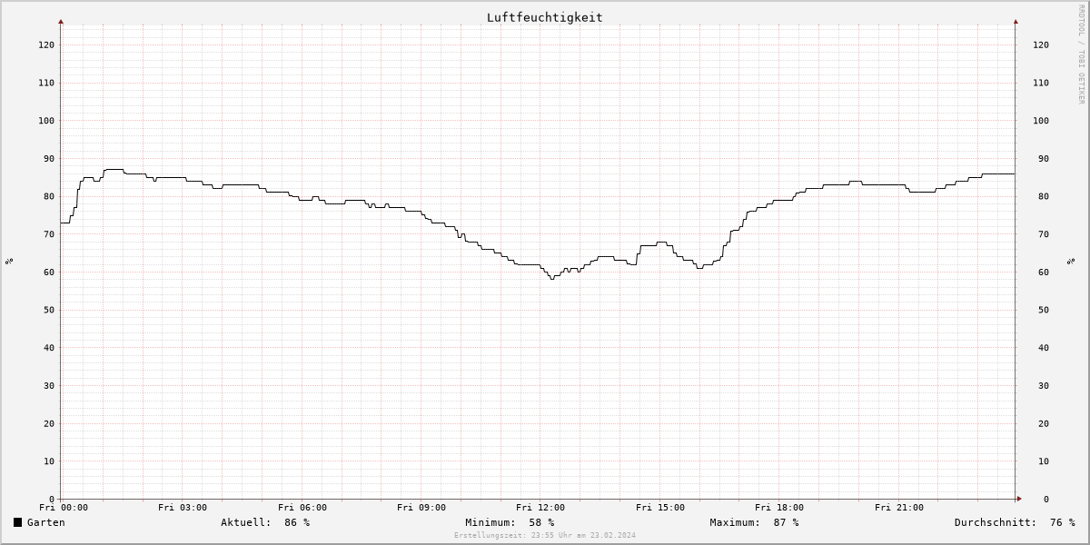Select the 'Fri 21:00' time axis label
The image size is (1090, 545).
tap(899, 508)
